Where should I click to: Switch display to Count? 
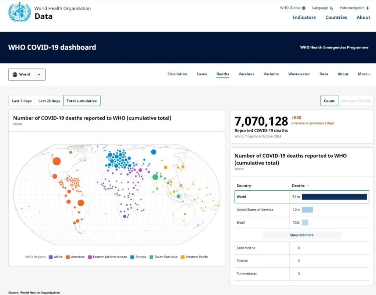(329, 101)
